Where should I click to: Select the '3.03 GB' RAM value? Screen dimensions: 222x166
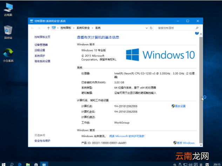pyautogui.click(x=119, y=82)
